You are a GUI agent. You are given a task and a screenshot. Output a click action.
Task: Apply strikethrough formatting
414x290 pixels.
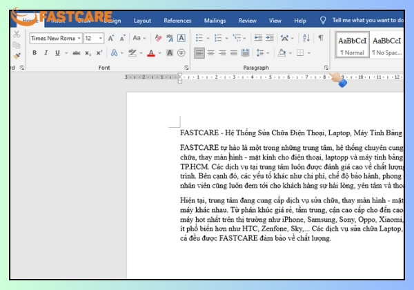(77, 53)
